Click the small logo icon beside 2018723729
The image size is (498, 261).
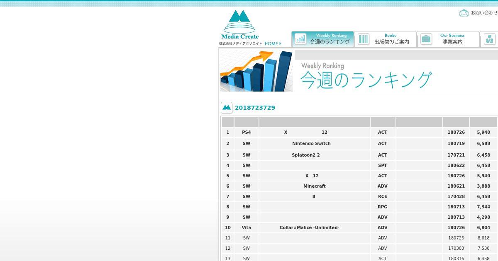[x=227, y=108]
